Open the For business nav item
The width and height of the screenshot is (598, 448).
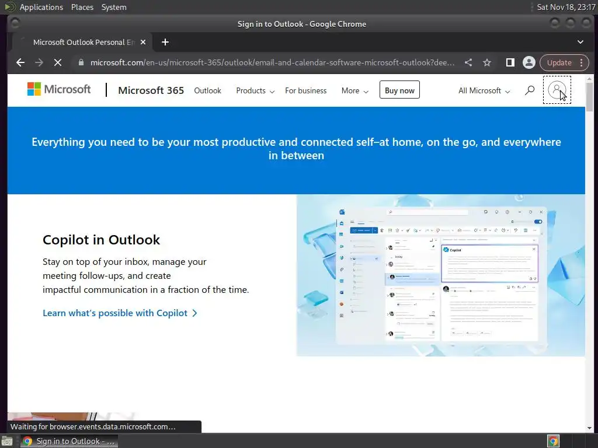[306, 90]
